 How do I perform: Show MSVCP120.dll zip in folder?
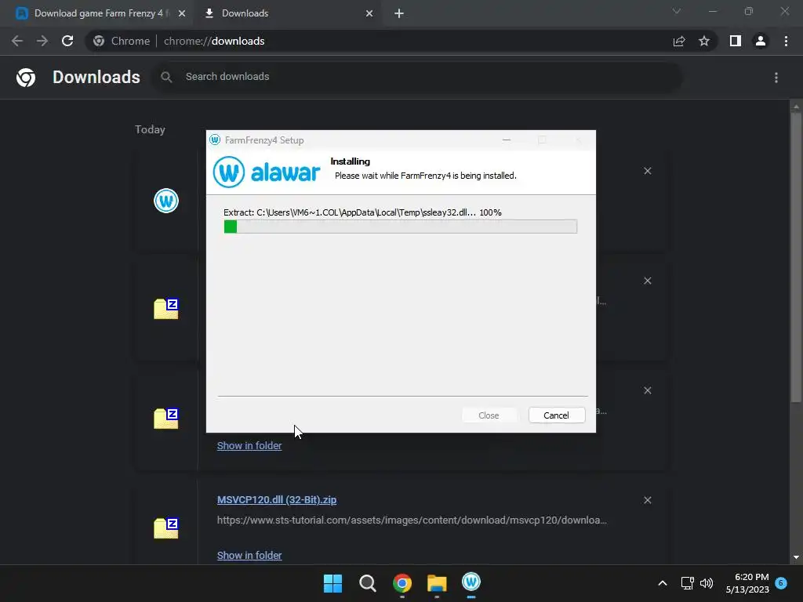coord(249,556)
